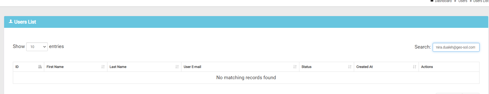Click the User E-mail column sort arrows
The width and height of the screenshot is (489, 94).
click(x=295, y=67)
